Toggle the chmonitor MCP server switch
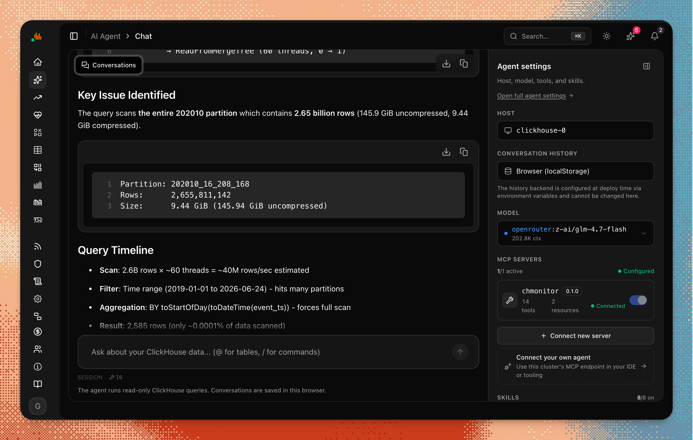Screen dimensions: 693x440 638,300
